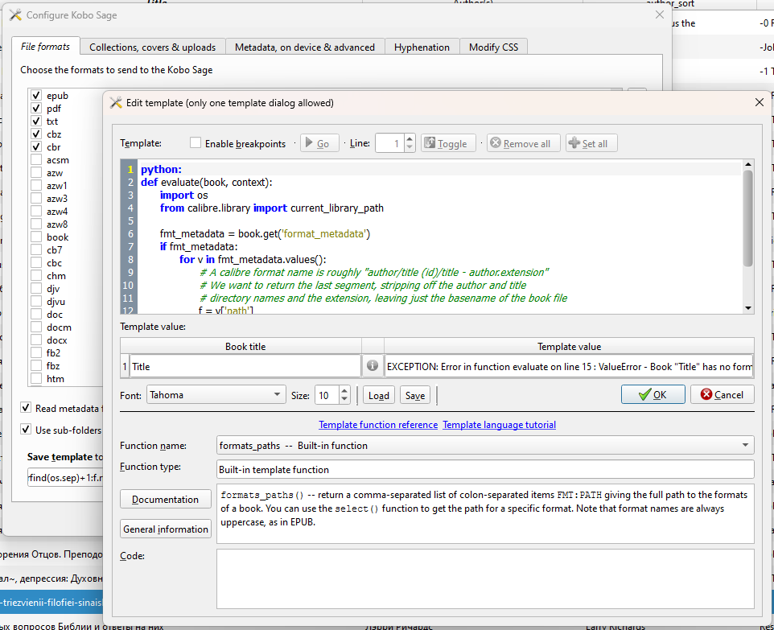Click the Save template input field
Image resolution: width=774 pixels, height=630 pixels.
65,477
